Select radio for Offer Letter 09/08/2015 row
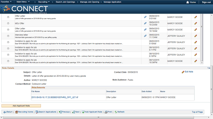 click(8, 17)
